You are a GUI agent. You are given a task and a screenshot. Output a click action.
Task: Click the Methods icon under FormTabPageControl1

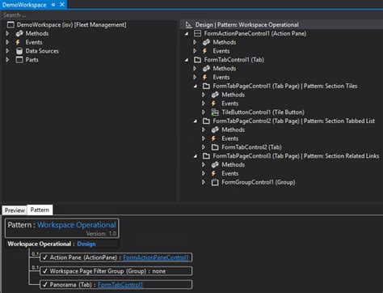tap(215, 95)
